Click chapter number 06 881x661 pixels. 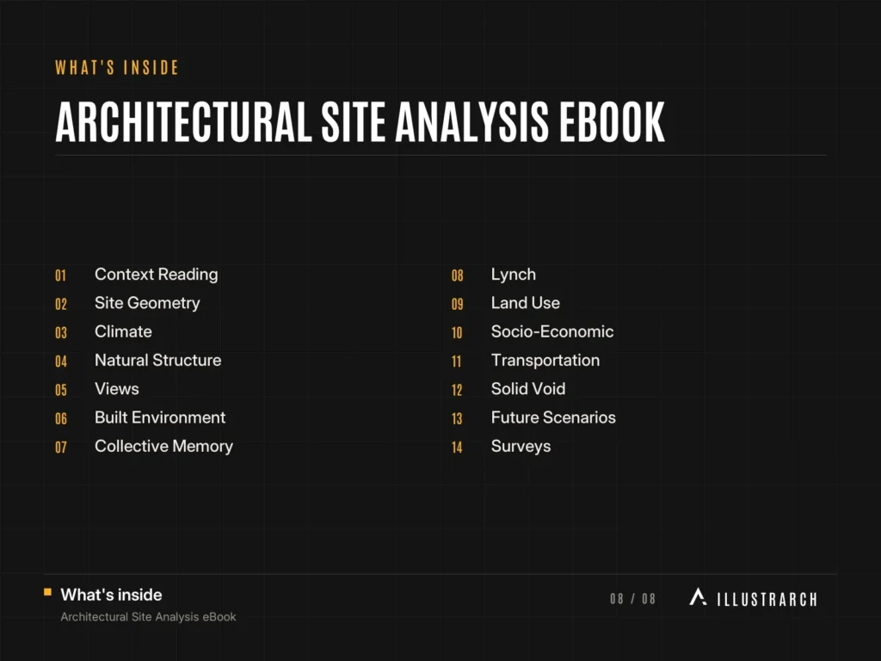pyautogui.click(x=61, y=419)
